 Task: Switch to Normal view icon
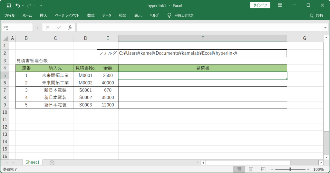pyautogui.click(x=239, y=169)
